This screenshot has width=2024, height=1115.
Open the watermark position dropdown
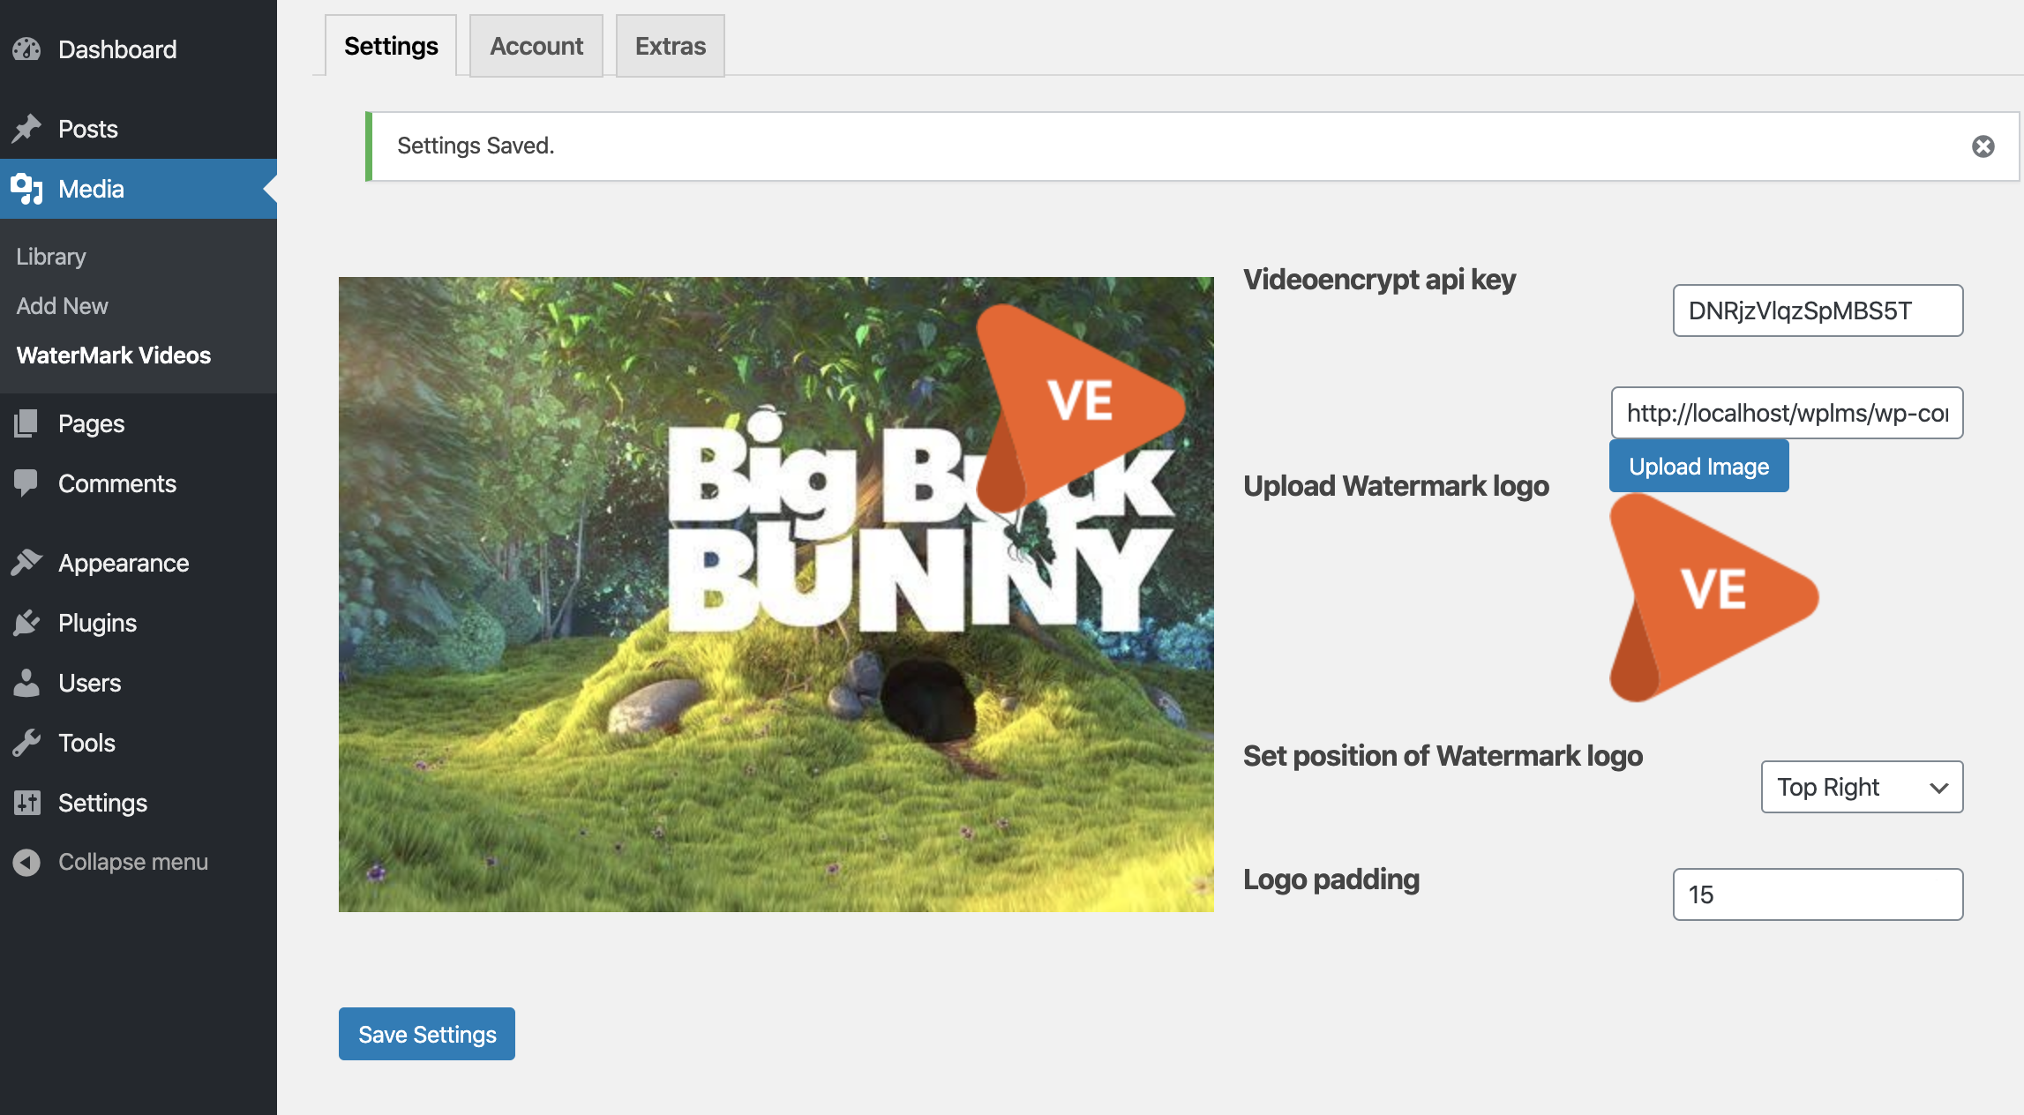click(x=1863, y=787)
